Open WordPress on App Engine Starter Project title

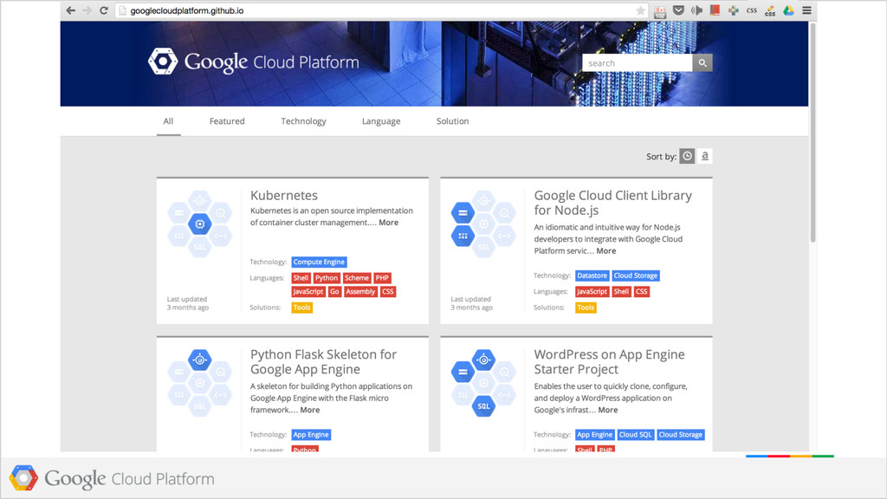[x=609, y=361]
